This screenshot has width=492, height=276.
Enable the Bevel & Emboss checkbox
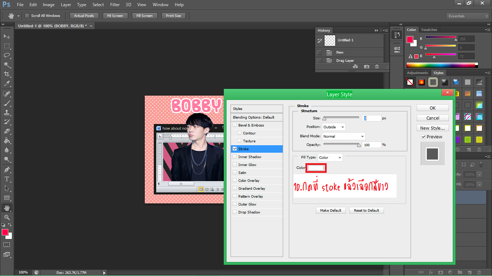click(235, 125)
